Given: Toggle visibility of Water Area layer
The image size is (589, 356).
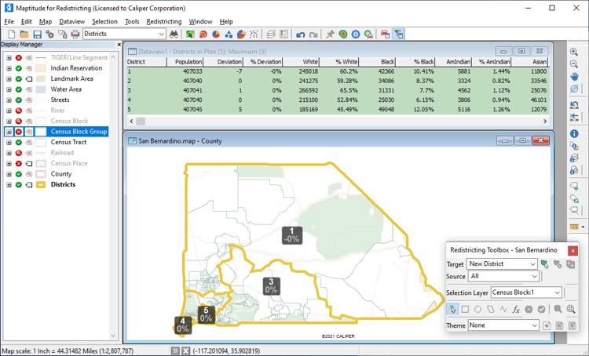Looking at the screenshot, I should (x=19, y=89).
